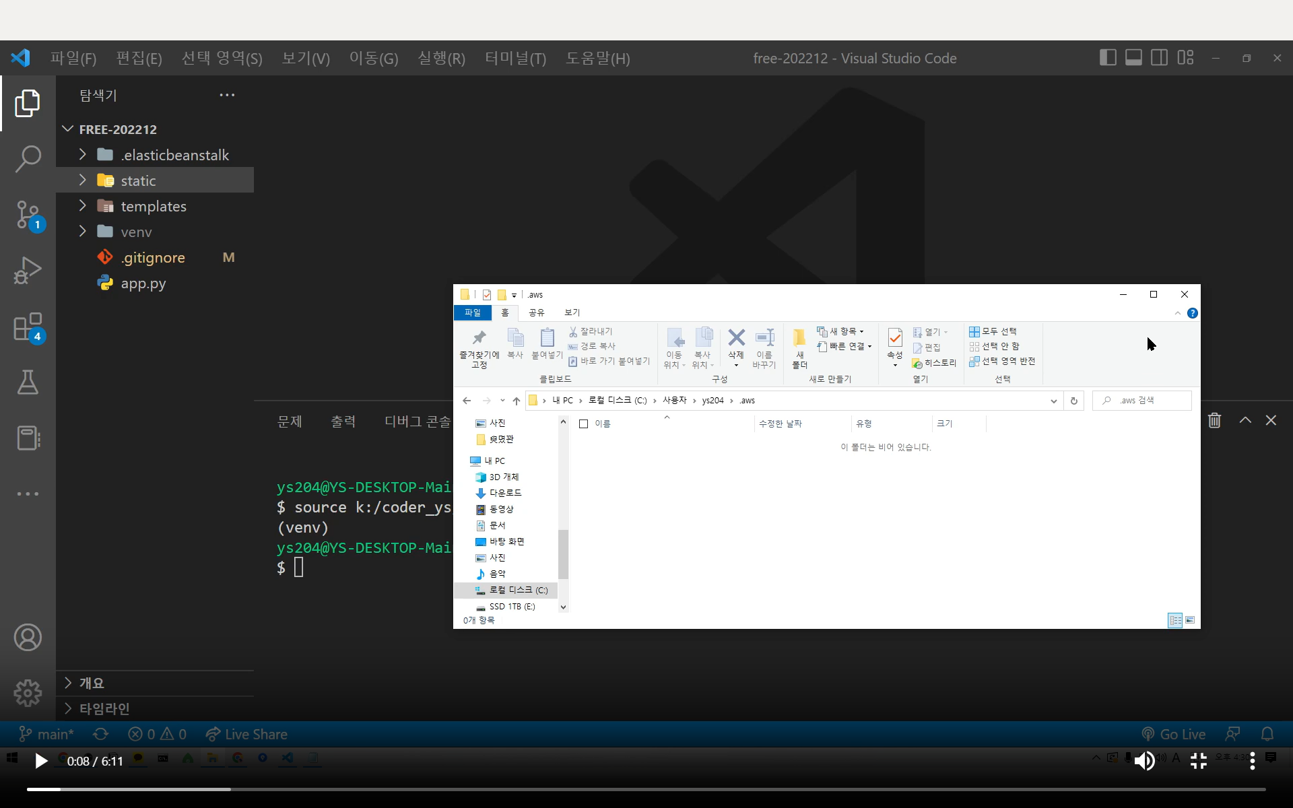
Task: Adjust the video volume speaker icon
Action: pos(1144,761)
